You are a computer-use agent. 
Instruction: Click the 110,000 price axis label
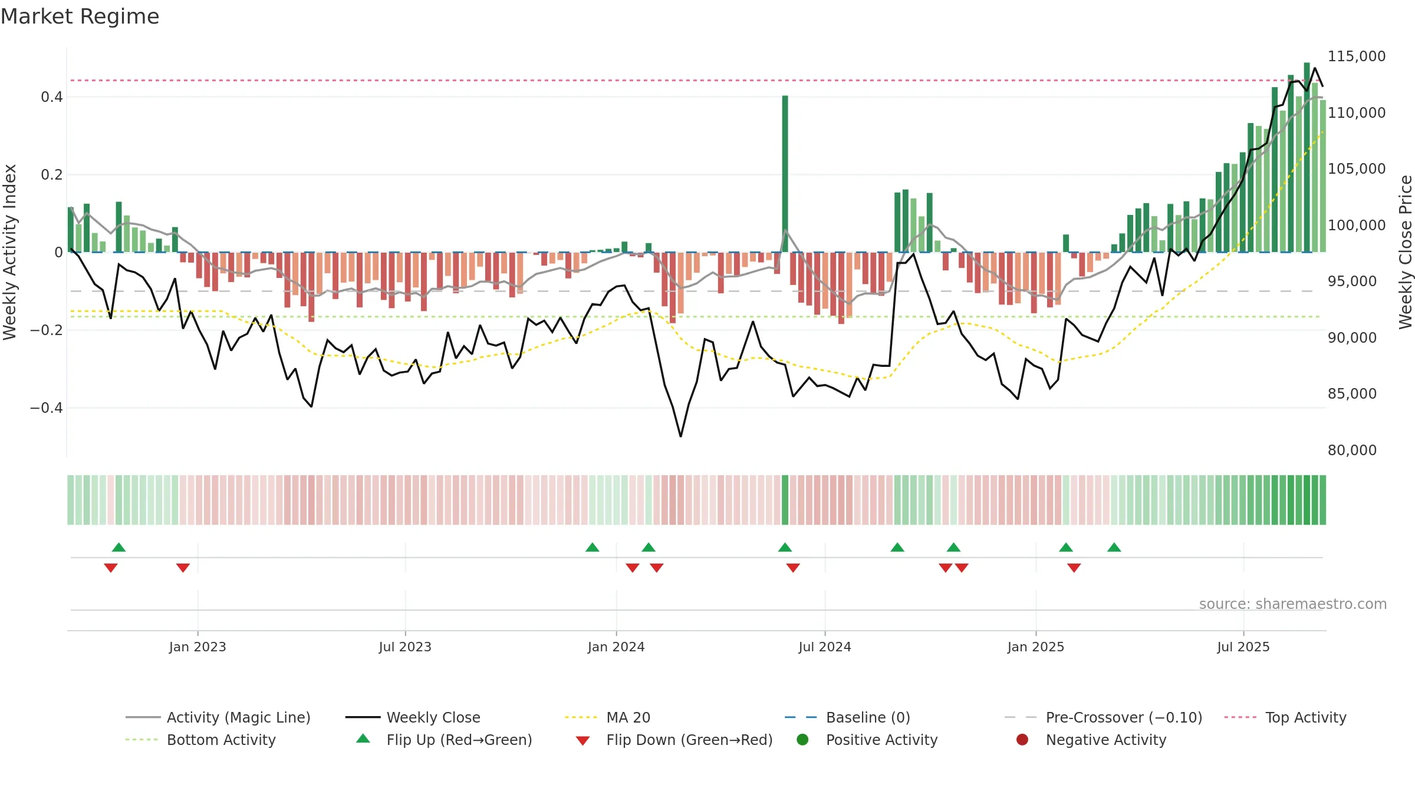click(x=1357, y=113)
